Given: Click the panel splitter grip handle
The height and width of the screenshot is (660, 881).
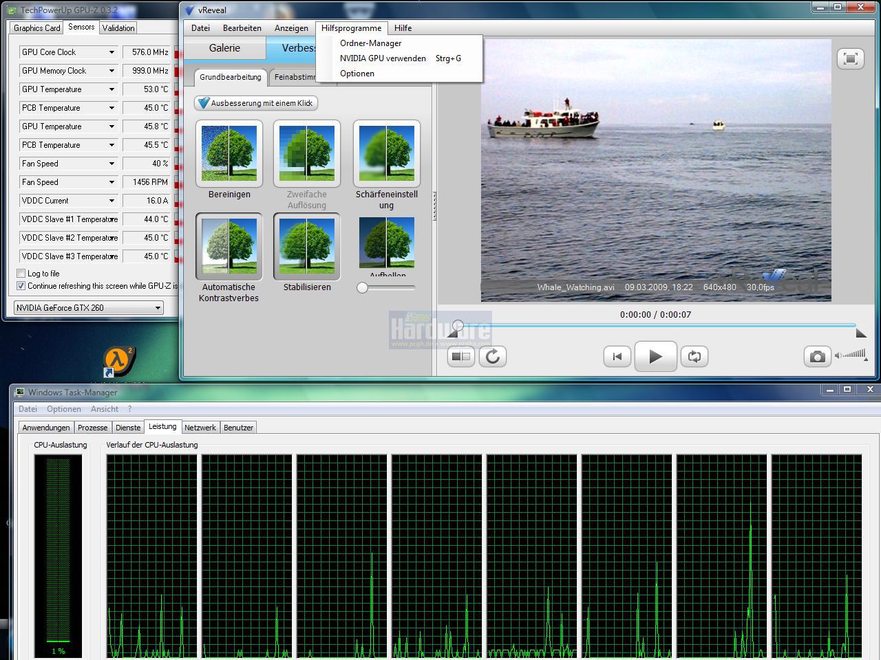Looking at the screenshot, I should tap(434, 206).
